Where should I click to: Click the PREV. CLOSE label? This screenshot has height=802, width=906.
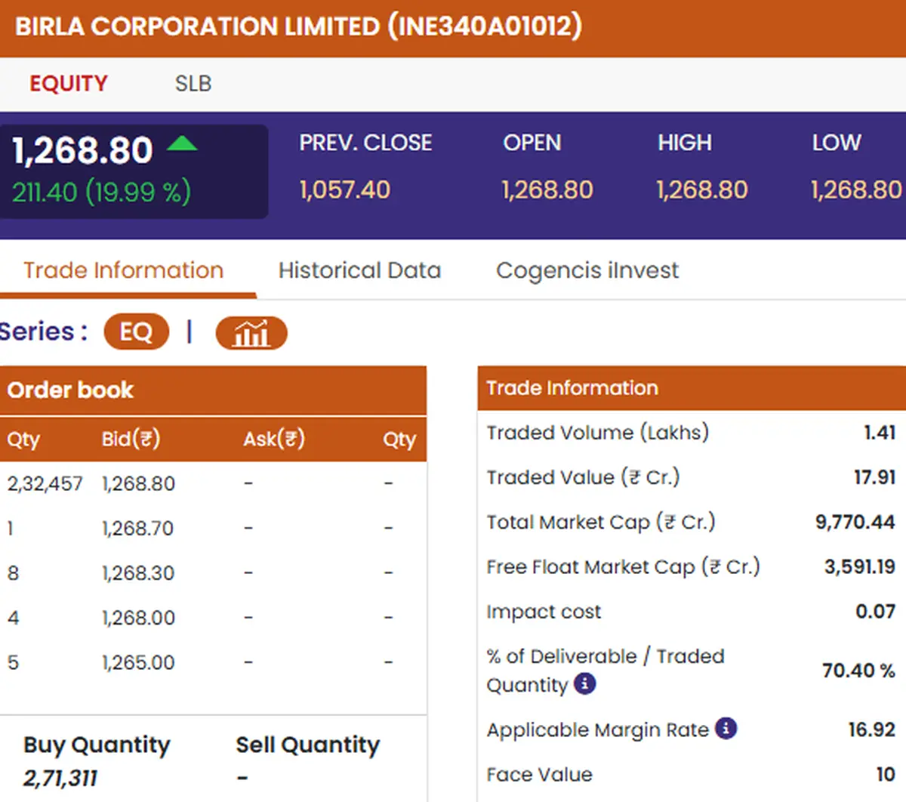pos(365,143)
